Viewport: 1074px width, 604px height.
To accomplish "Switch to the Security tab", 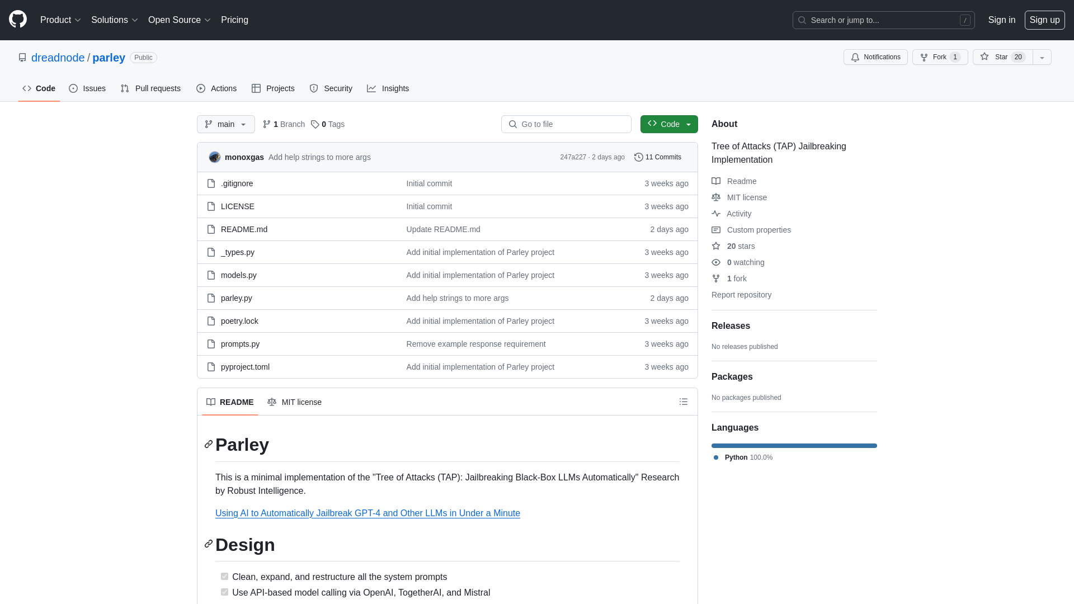I will tap(331, 88).
